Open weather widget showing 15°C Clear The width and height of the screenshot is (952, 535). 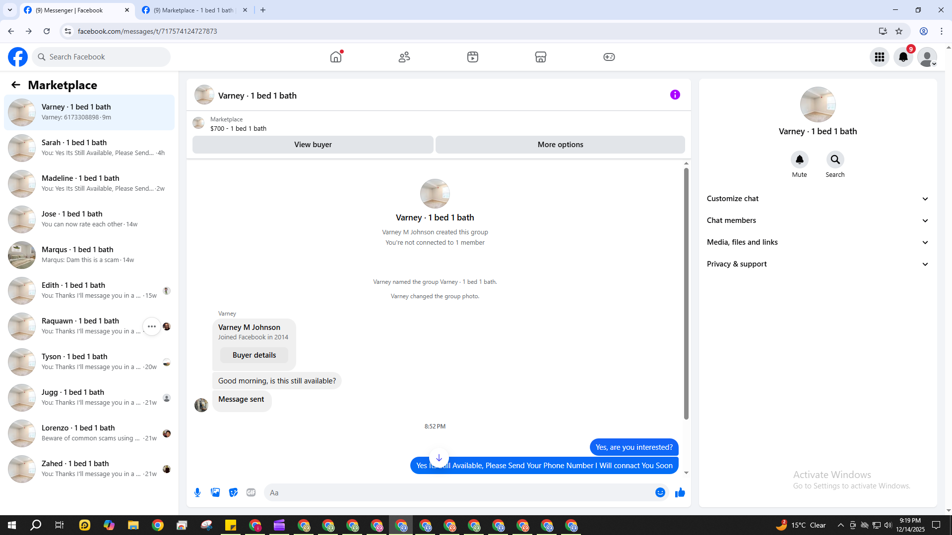[x=801, y=525]
